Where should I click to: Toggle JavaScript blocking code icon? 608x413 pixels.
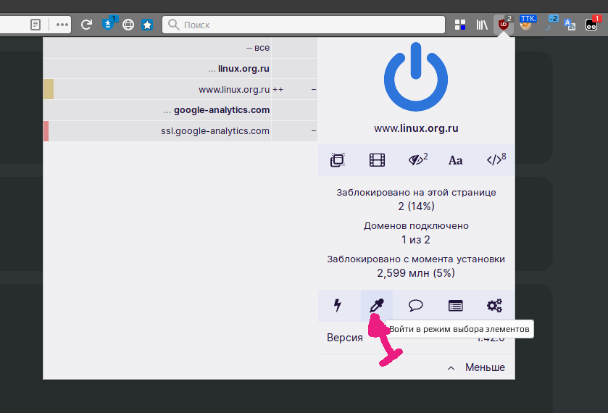click(496, 159)
